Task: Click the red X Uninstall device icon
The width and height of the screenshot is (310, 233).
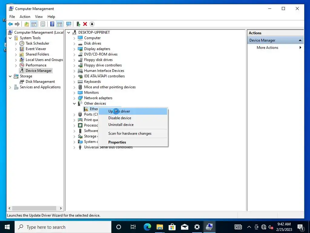Action: pyautogui.click(x=85, y=24)
